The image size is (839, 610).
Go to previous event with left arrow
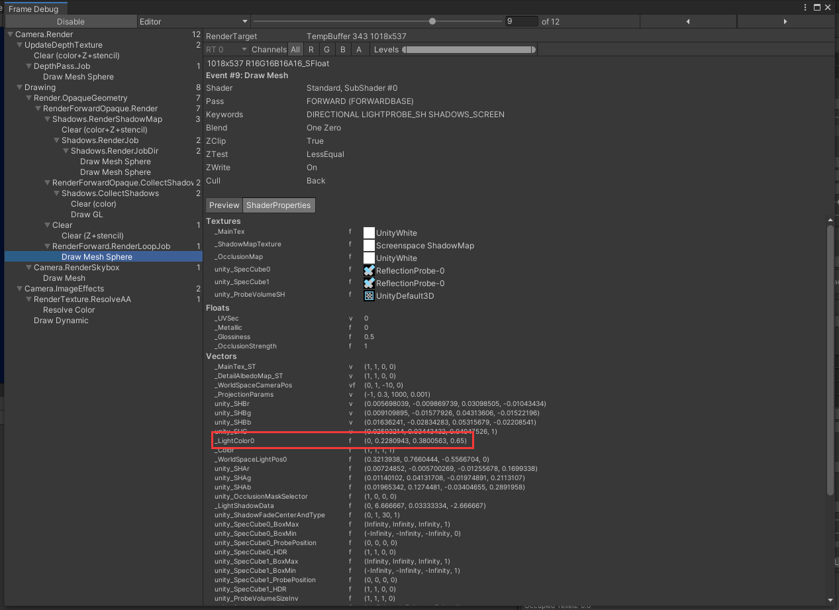688,22
